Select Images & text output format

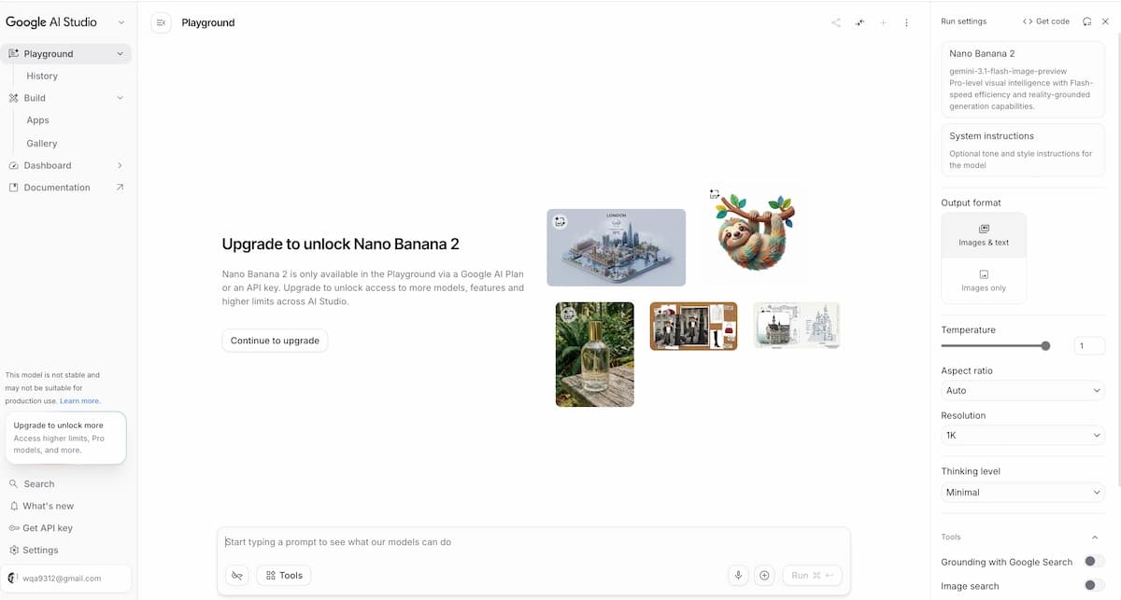[984, 235]
